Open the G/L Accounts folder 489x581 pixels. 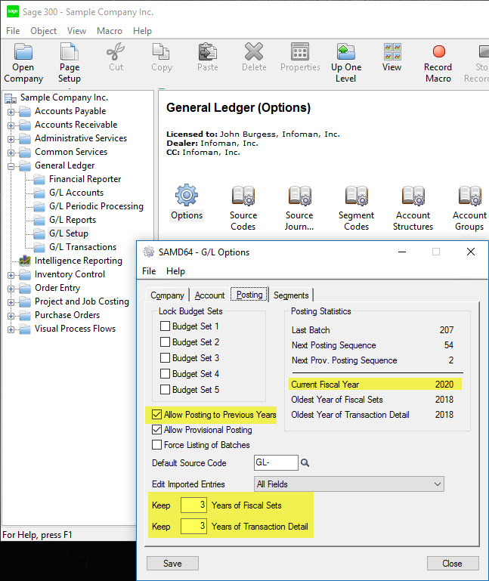[76, 193]
